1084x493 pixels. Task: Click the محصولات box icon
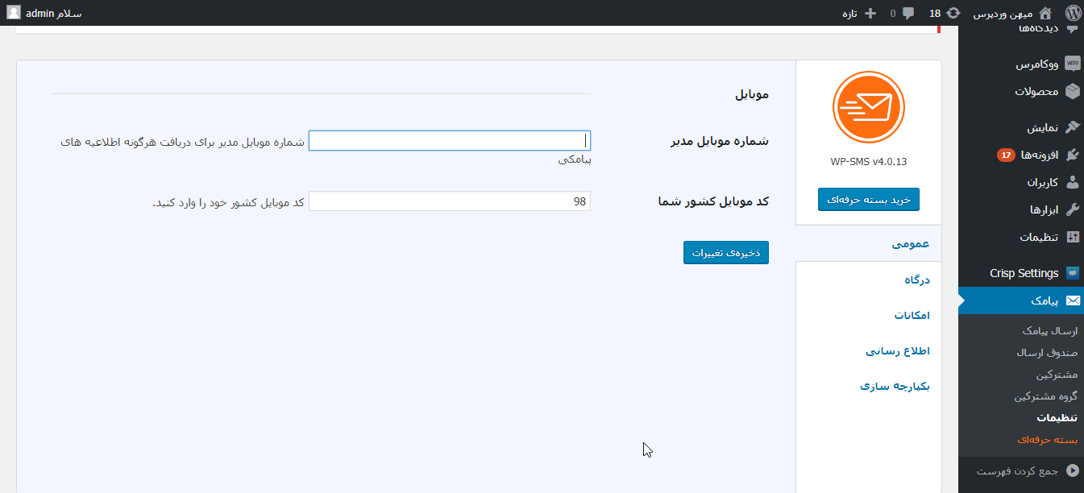click(1072, 91)
